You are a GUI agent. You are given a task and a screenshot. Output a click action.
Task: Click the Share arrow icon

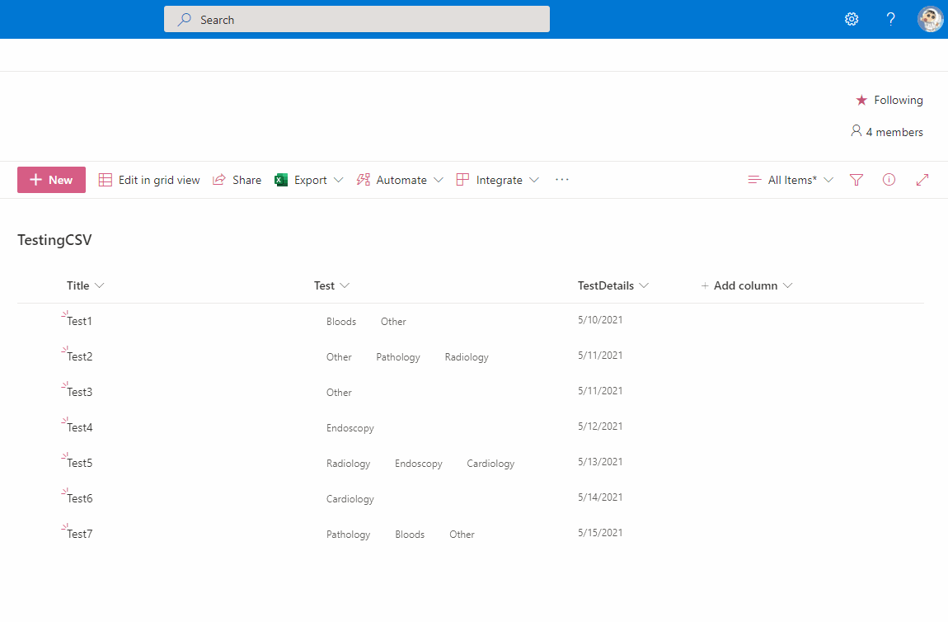coord(218,180)
